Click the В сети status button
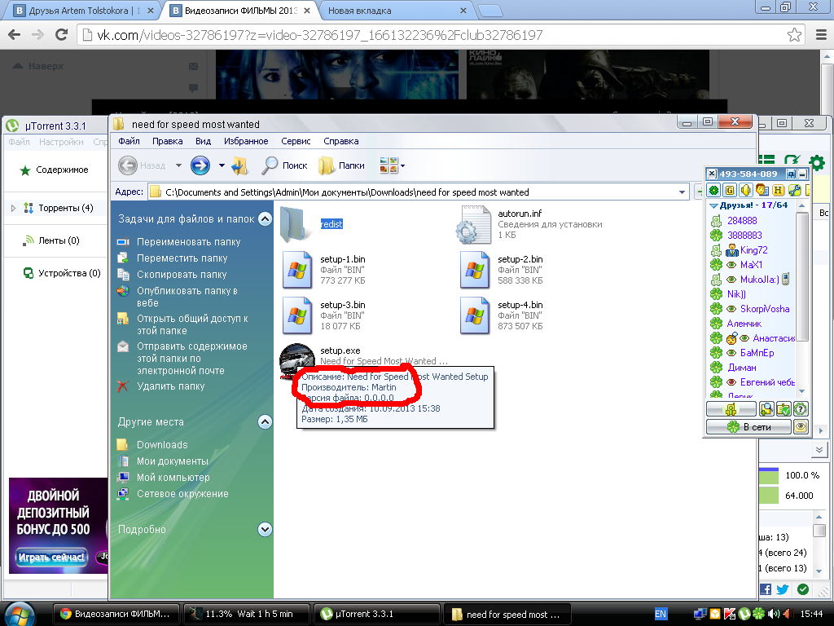This screenshot has height=626, width=834. coord(748,427)
